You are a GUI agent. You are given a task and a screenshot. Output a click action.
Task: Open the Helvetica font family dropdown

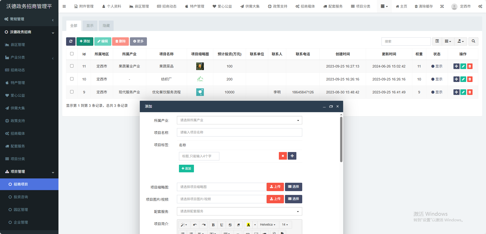(268, 225)
